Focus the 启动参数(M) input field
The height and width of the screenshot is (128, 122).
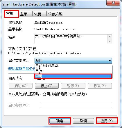(x=76, y=105)
